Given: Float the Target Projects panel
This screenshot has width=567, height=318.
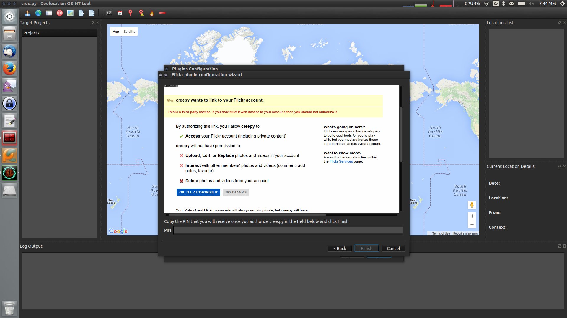Looking at the screenshot, I should (92, 23).
